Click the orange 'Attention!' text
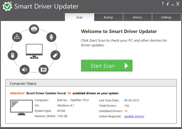Screen dimensions: 182x129 pyautogui.click(x=17, y=93)
